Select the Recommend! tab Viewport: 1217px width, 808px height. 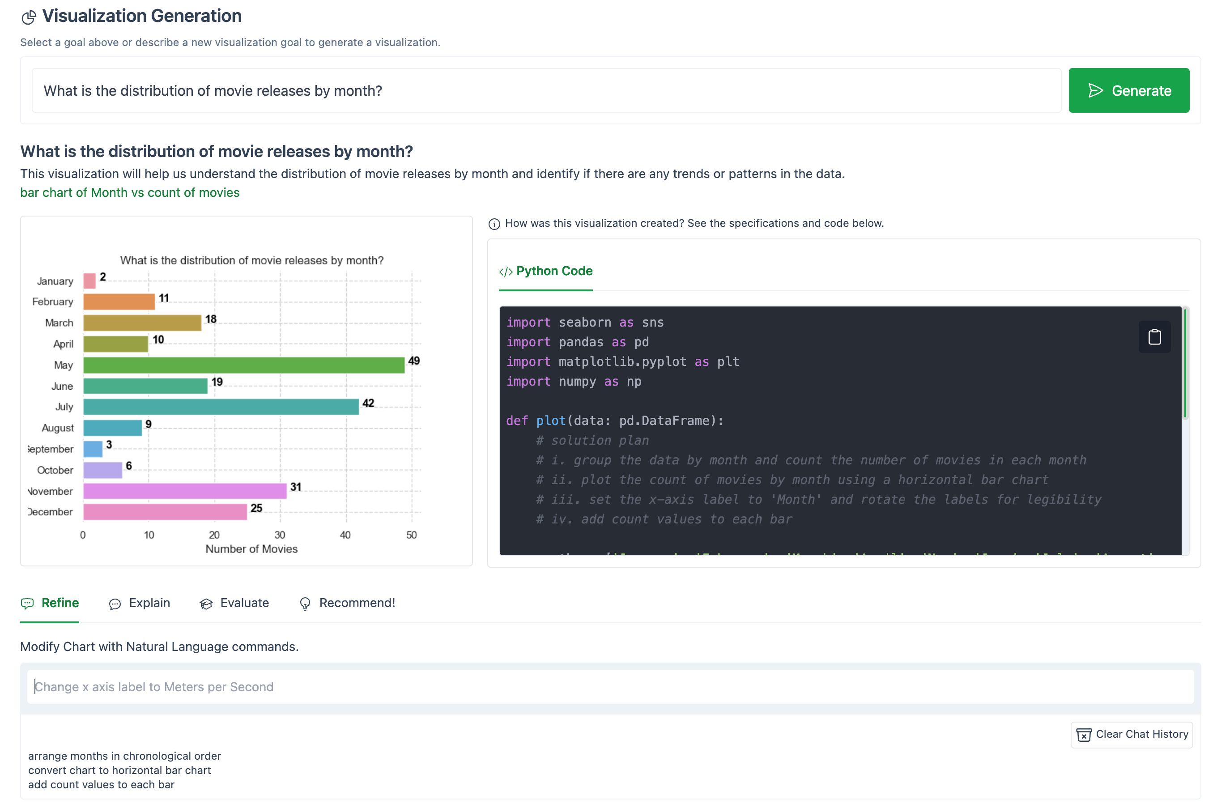coord(357,603)
